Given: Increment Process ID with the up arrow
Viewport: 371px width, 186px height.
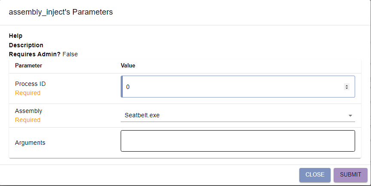Looking at the screenshot, I should (x=347, y=85).
